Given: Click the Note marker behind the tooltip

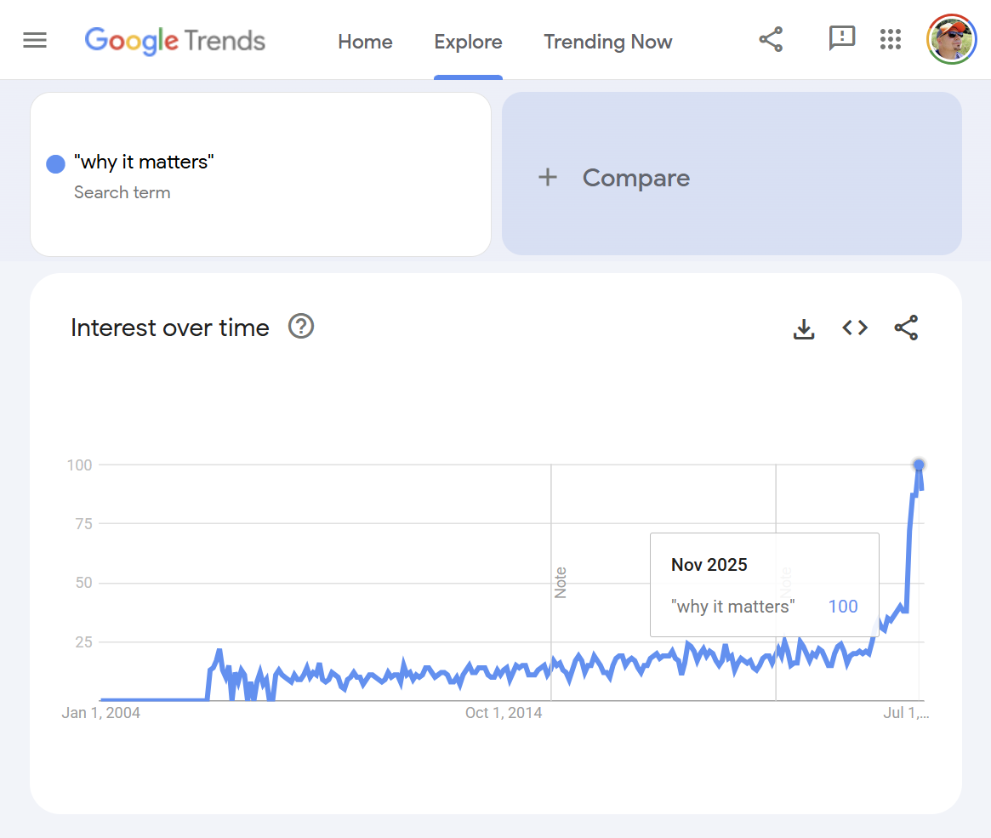Looking at the screenshot, I should click(x=785, y=580).
